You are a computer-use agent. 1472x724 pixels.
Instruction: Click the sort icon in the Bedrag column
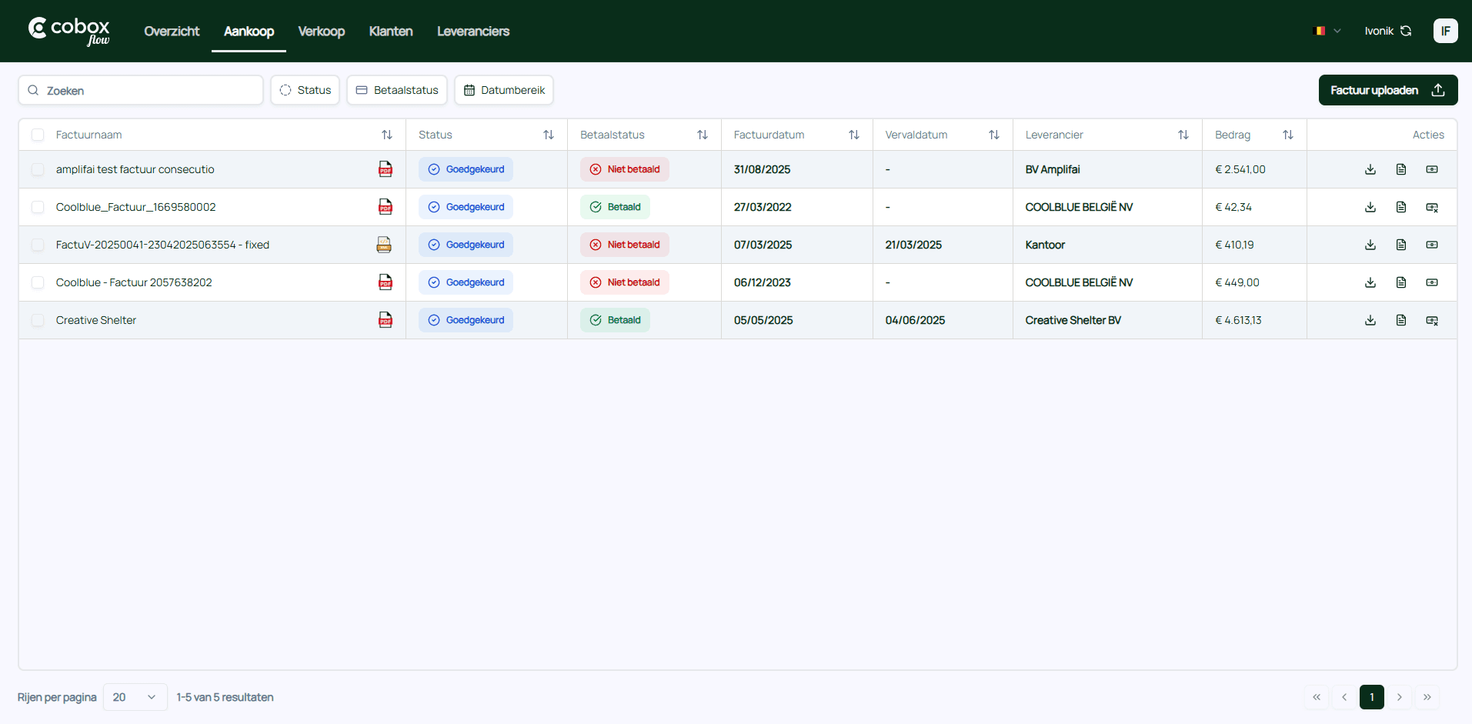point(1289,134)
